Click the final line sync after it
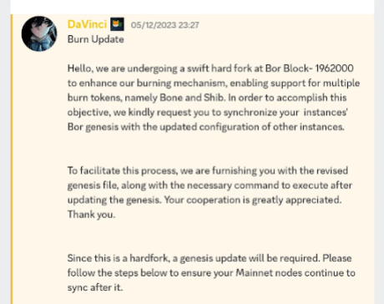384x304 pixels. tap(95, 287)
